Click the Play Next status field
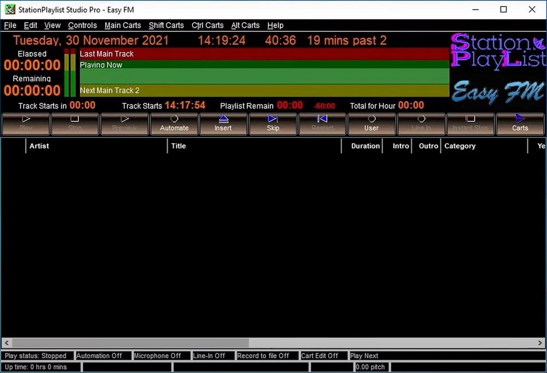Screen dimensions: 547x373 447,355
